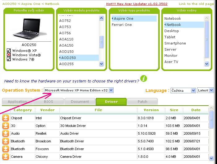Open the Operation System dropdown
The height and width of the screenshot is (164, 217).
[79, 90]
